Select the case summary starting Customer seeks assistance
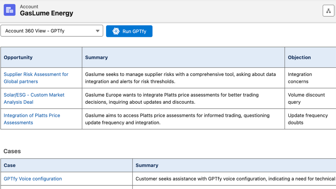 click(x=235, y=179)
